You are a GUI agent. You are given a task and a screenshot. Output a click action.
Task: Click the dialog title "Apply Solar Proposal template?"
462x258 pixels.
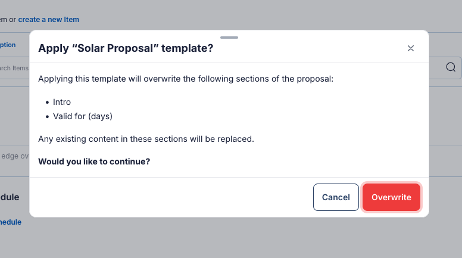point(126,48)
